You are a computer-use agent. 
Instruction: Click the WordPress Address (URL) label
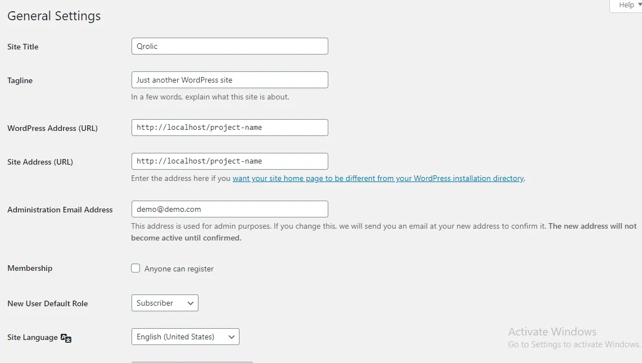(x=52, y=128)
